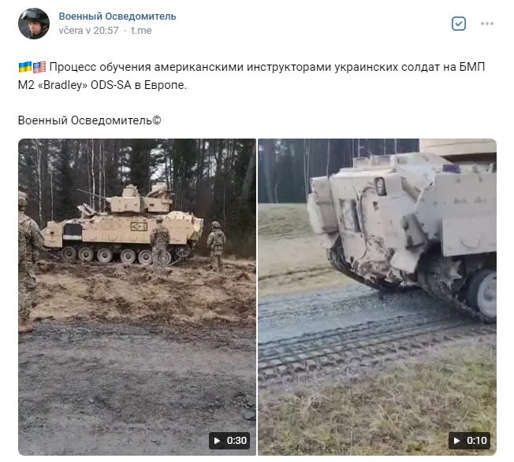Open right video thumbnail showing tank tracks
The image size is (514, 462).
378,297
